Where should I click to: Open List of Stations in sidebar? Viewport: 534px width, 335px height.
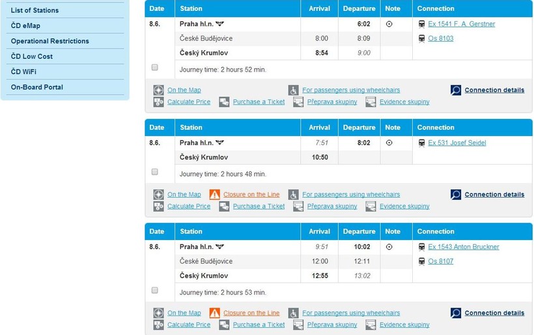pyautogui.click(x=35, y=10)
